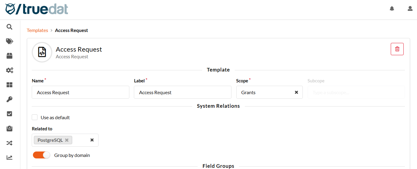Open the tags icon in sidebar
This screenshot has width=417, height=169.
[9, 41]
